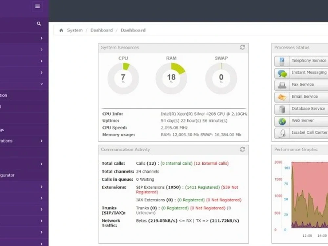Collapse the expanded sidebar section with down chevron
Viewport: 328px width, 246px height.
click(42, 84)
